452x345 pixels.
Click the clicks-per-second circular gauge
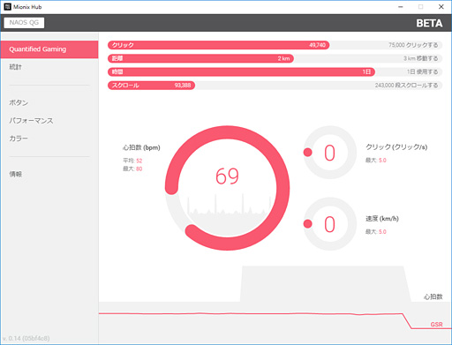coord(330,153)
